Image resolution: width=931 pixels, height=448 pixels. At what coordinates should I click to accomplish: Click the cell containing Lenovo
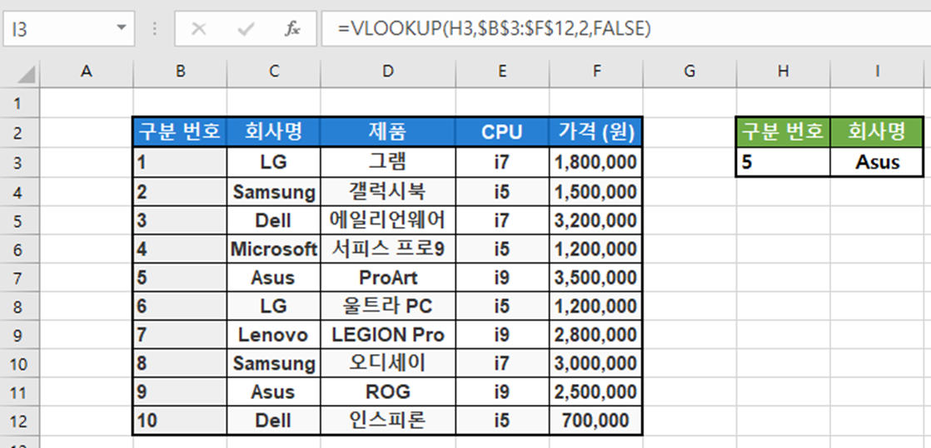tap(274, 335)
